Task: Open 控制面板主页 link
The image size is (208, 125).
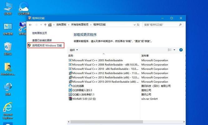Action: coord(40,33)
